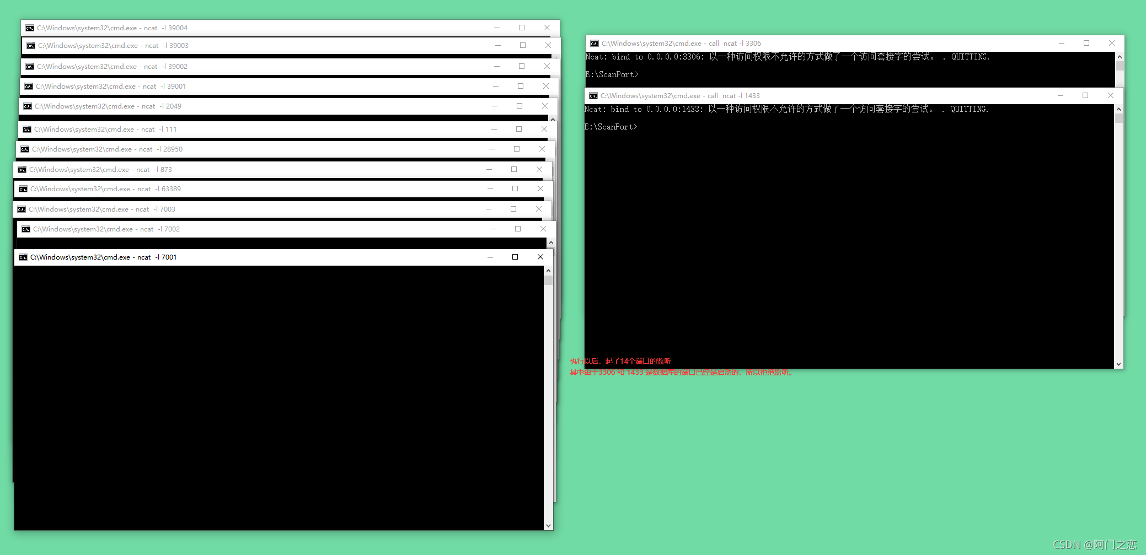Click scrollbar thumb in ncat -l 7001 window
This screenshot has height=555, width=1146.
[x=548, y=280]
